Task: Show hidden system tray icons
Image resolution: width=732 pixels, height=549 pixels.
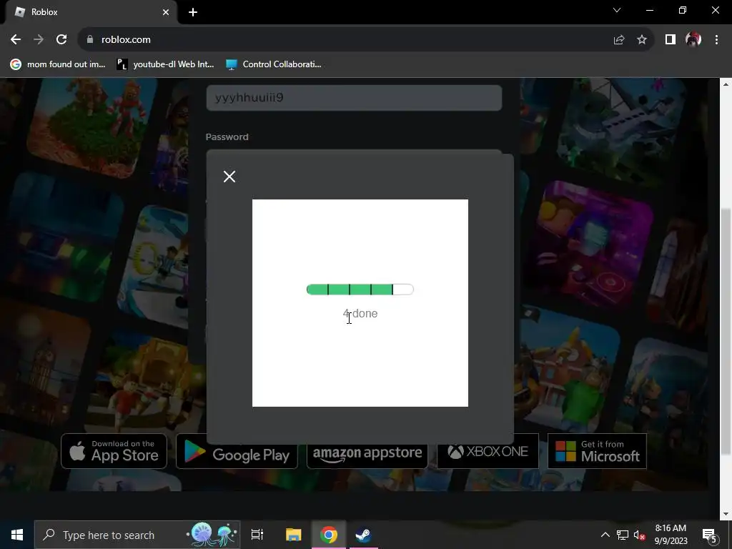Action: [x=605, y=535]
